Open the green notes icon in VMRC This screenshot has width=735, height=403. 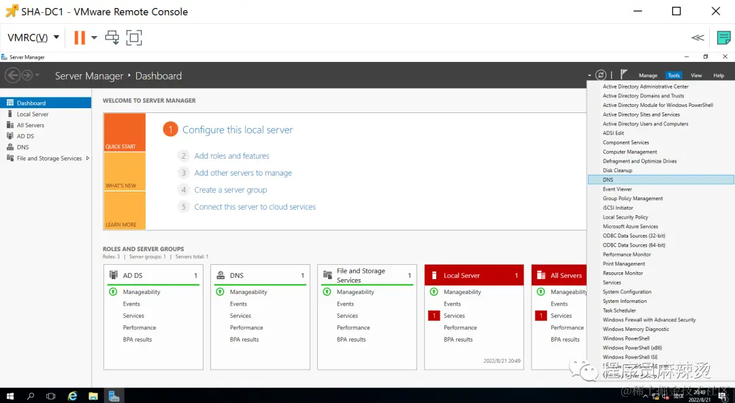[x=723, y=37]
